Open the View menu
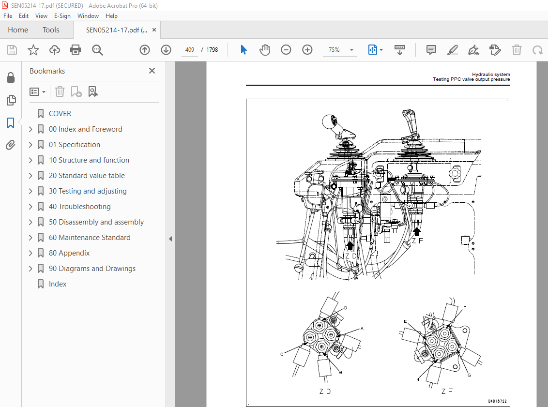The height and width of the screenshot is (407, 548). click(x=41, y=15)
